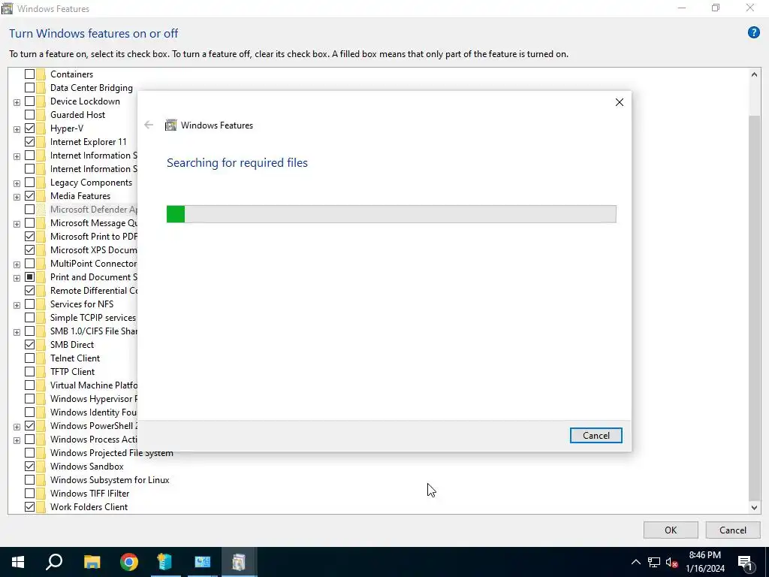Show hidden system tray icons
Screen dimensions: 769x577
(x=635, y=562)
